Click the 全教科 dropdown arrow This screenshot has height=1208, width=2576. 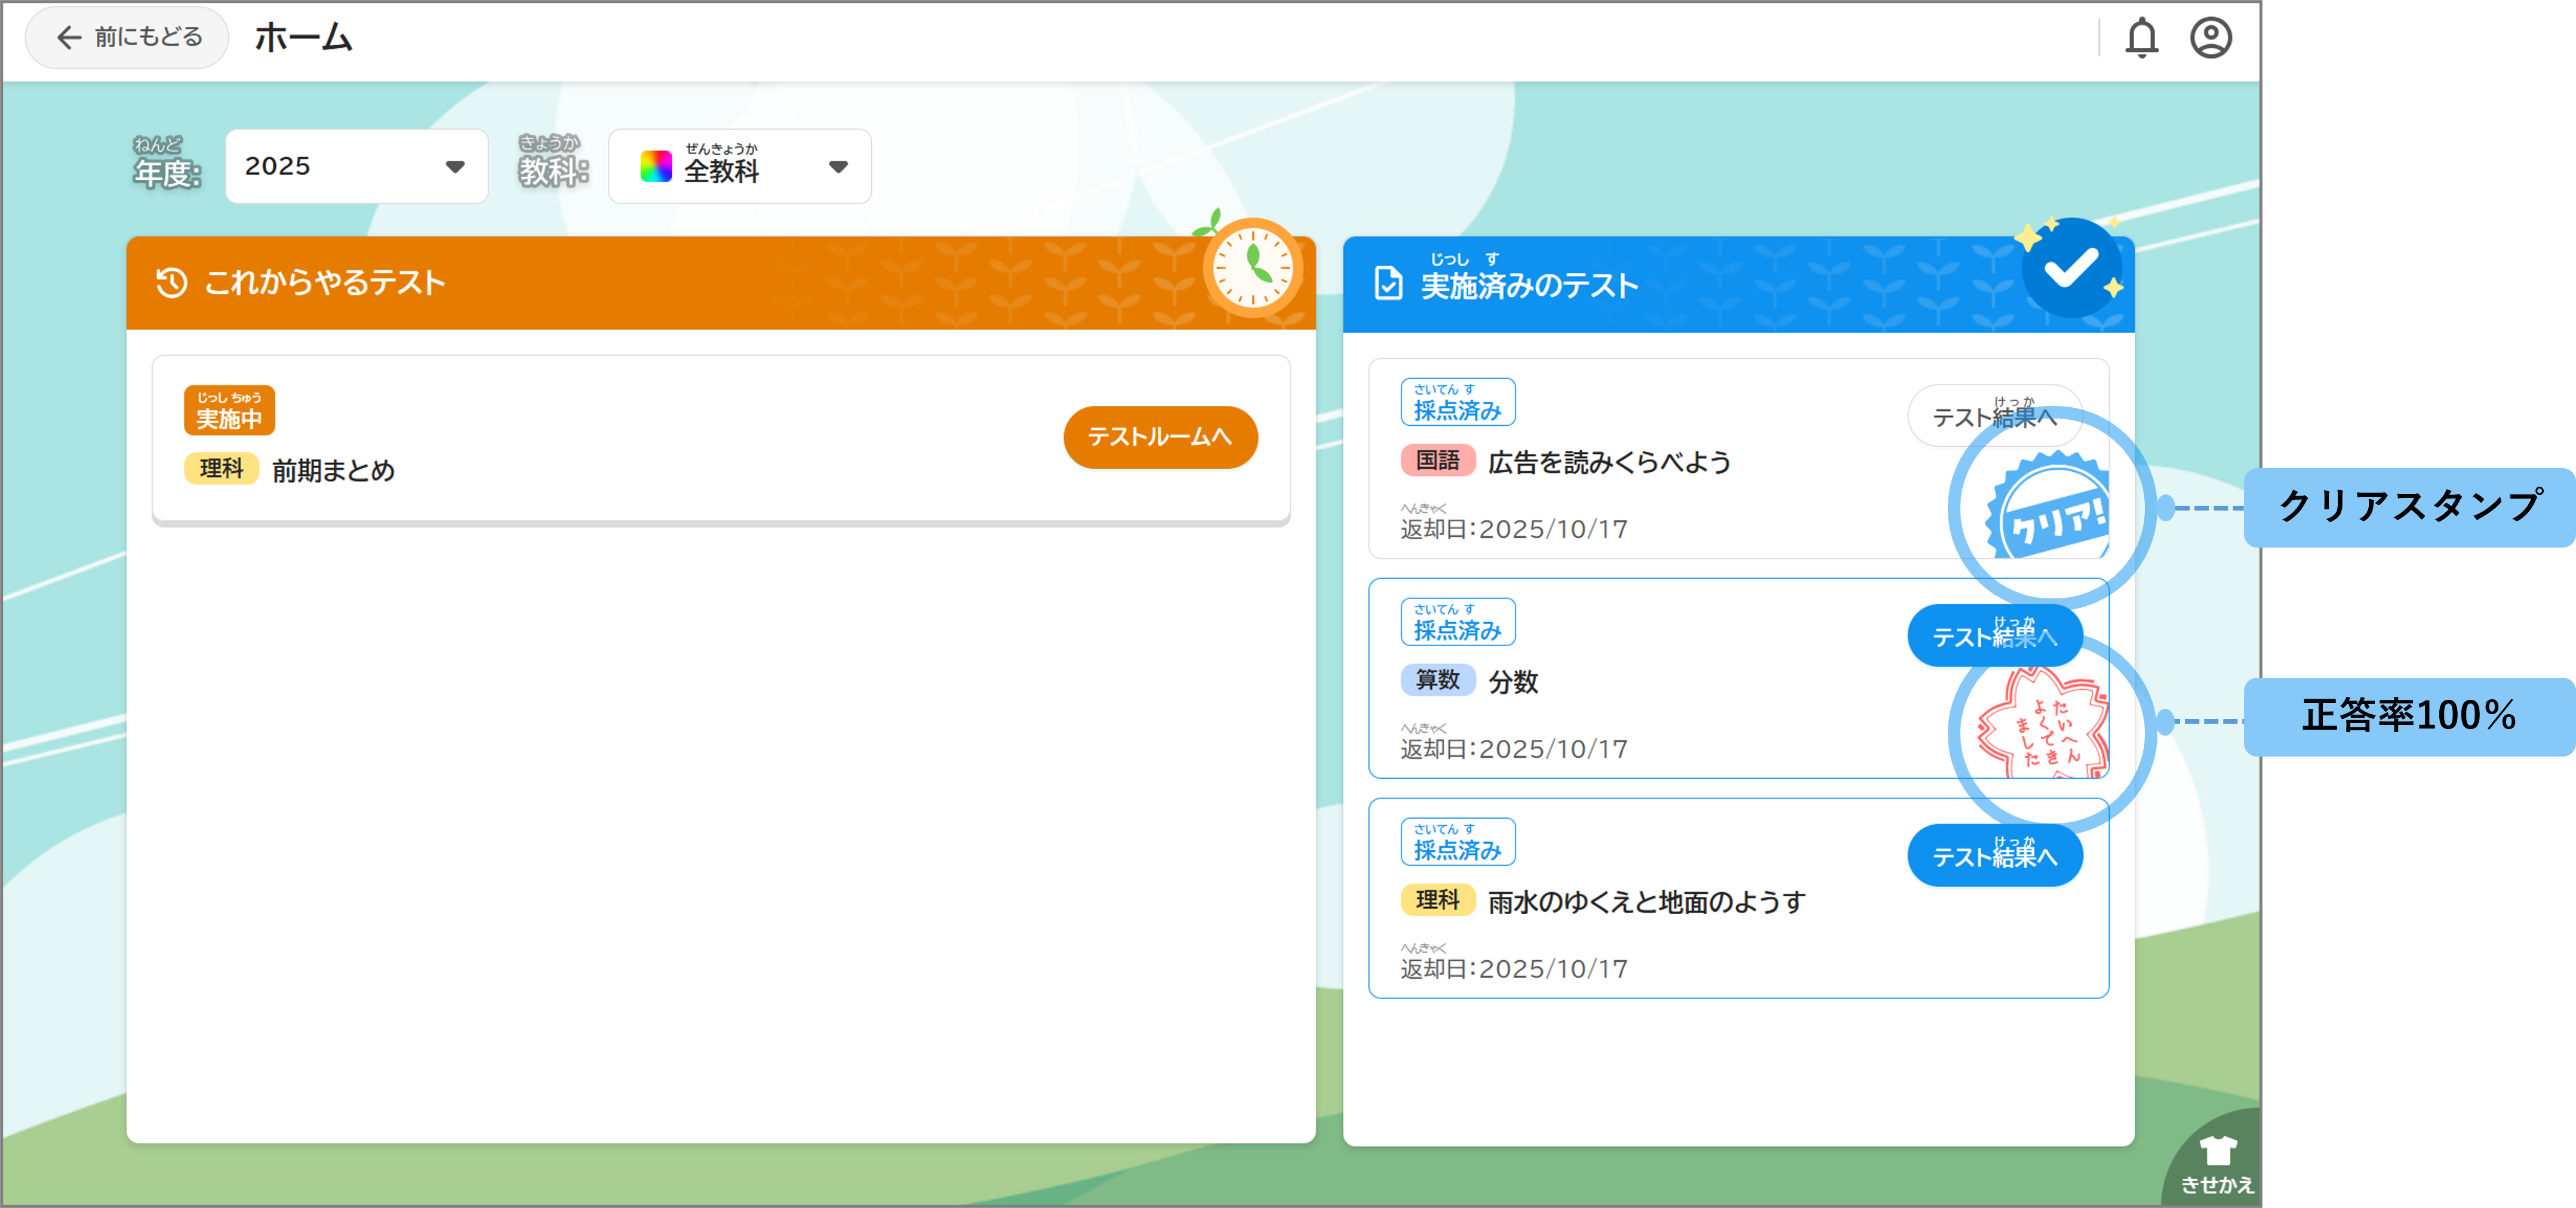click(838, 167)
